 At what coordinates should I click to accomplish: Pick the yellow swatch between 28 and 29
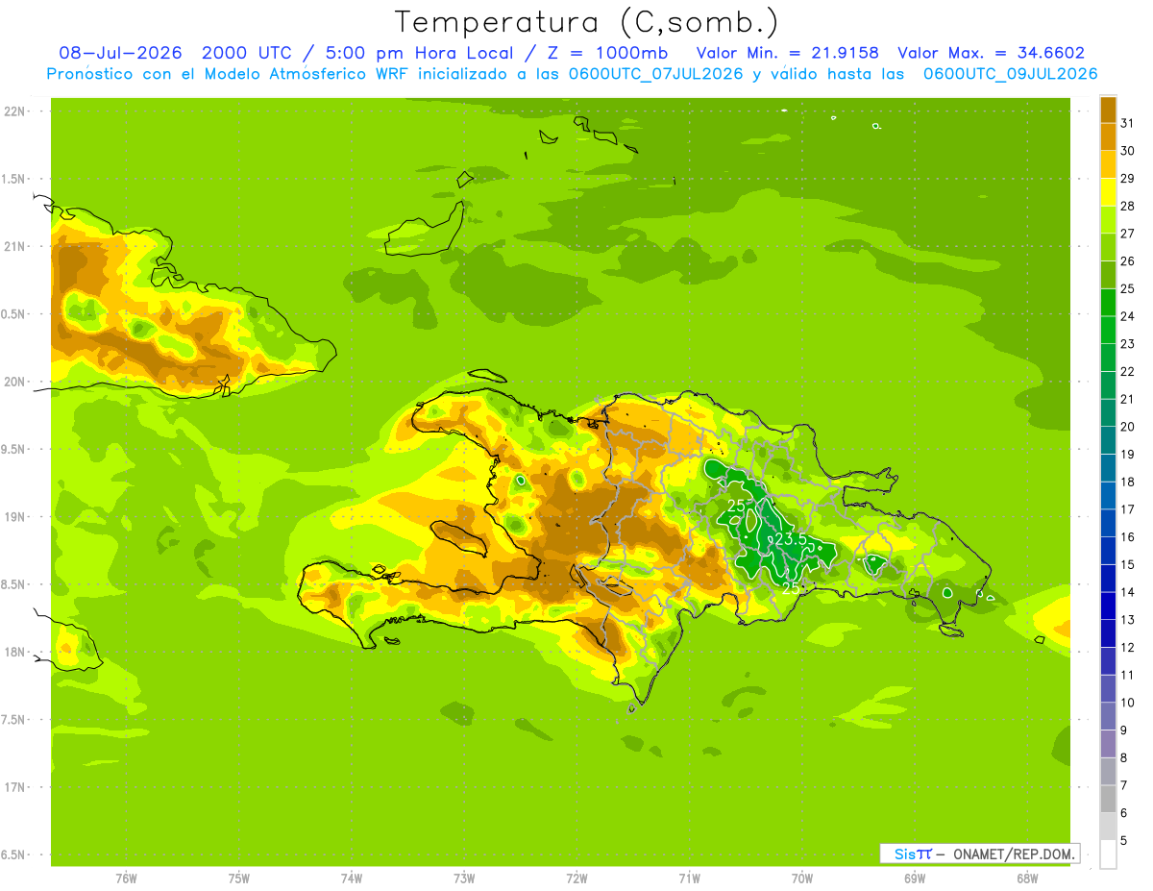(x=1108, y=192)
